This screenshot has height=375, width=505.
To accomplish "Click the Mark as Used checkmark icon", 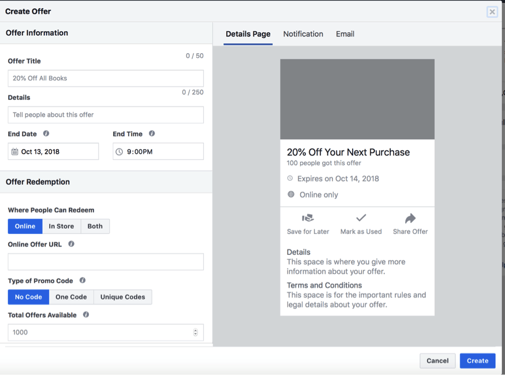I will point(361,218).
